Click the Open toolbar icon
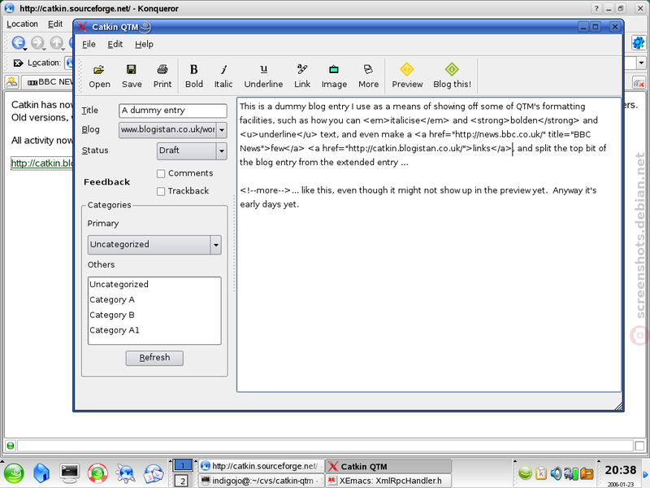Screen dimensions: 650x488 point(99,70)
